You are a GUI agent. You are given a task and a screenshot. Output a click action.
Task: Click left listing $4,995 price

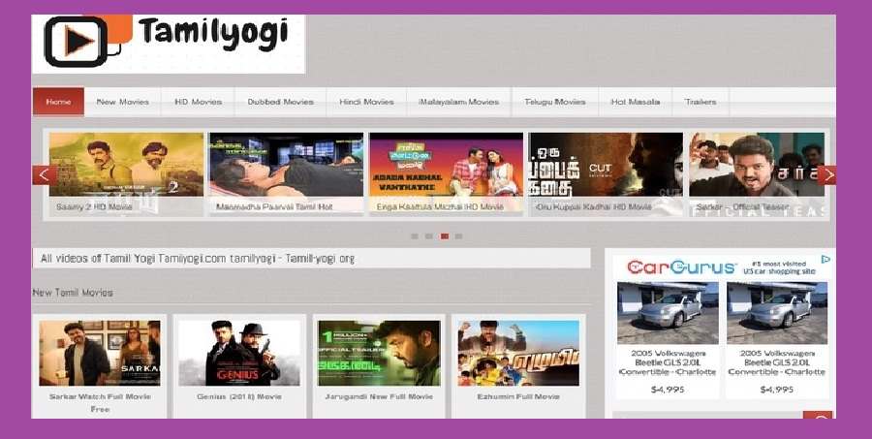[668, 390]
